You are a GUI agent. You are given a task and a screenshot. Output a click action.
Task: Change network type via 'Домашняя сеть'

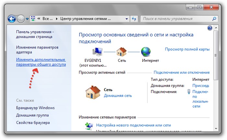[118, 96]
